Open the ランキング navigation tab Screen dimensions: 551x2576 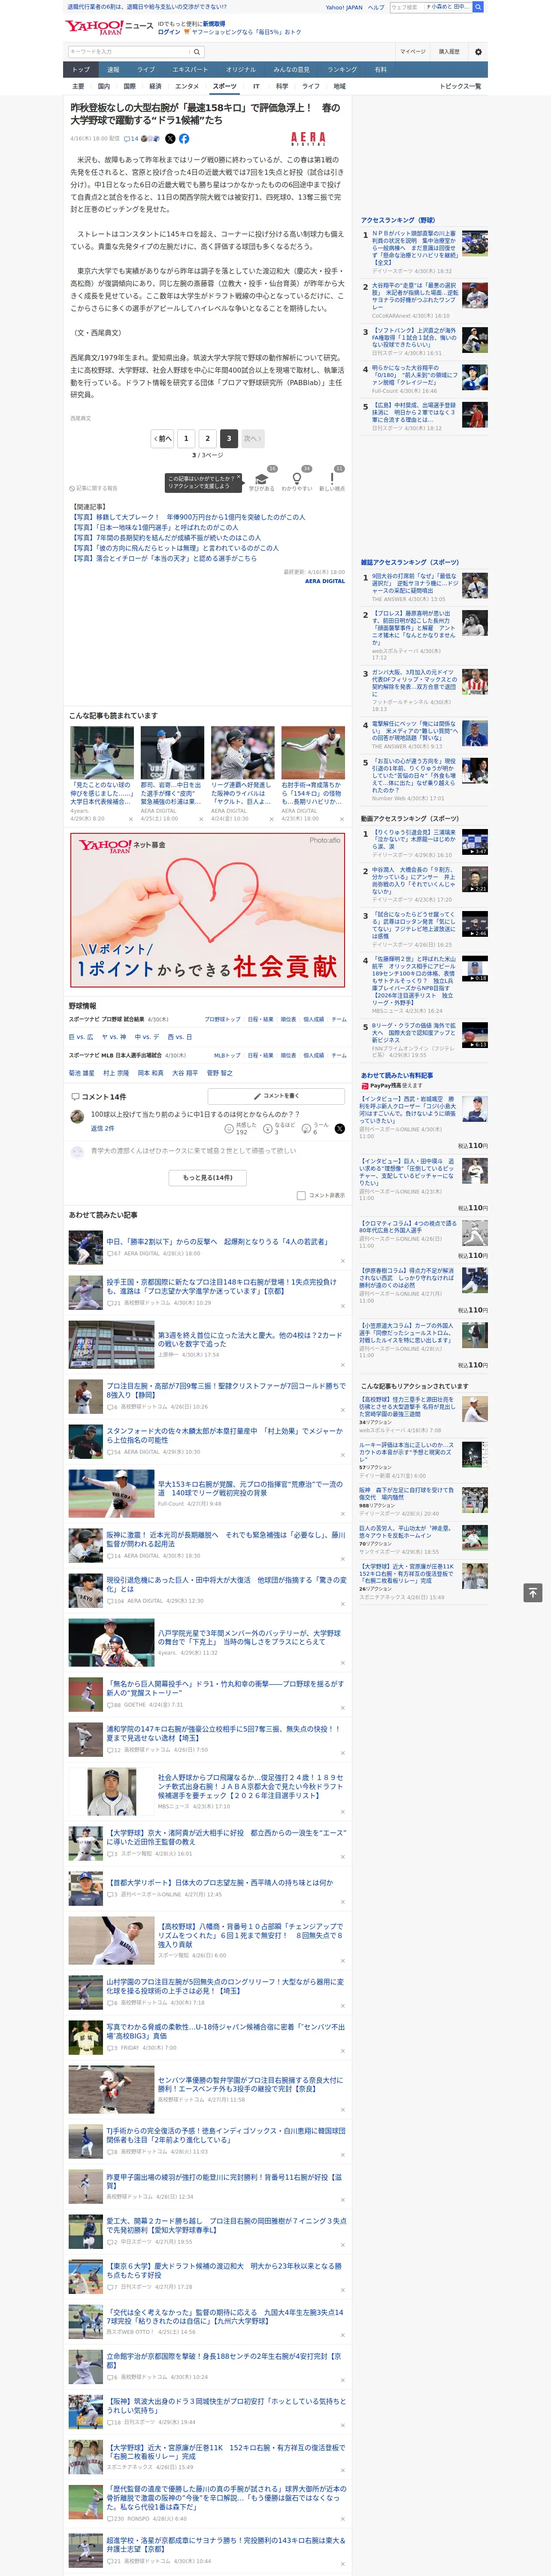pos(342,70)
